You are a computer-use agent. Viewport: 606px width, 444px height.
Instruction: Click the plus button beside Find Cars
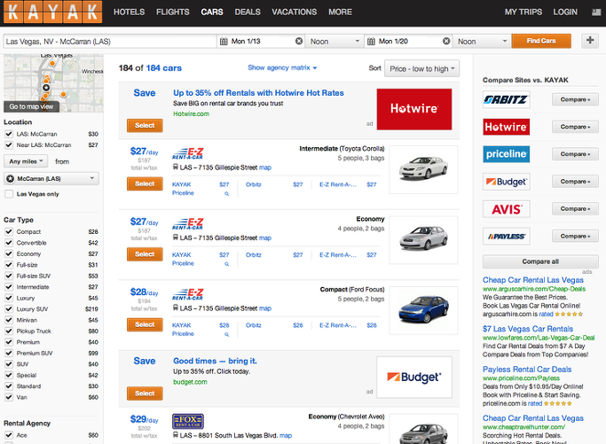pyautogui.click(x=590, y=40)
